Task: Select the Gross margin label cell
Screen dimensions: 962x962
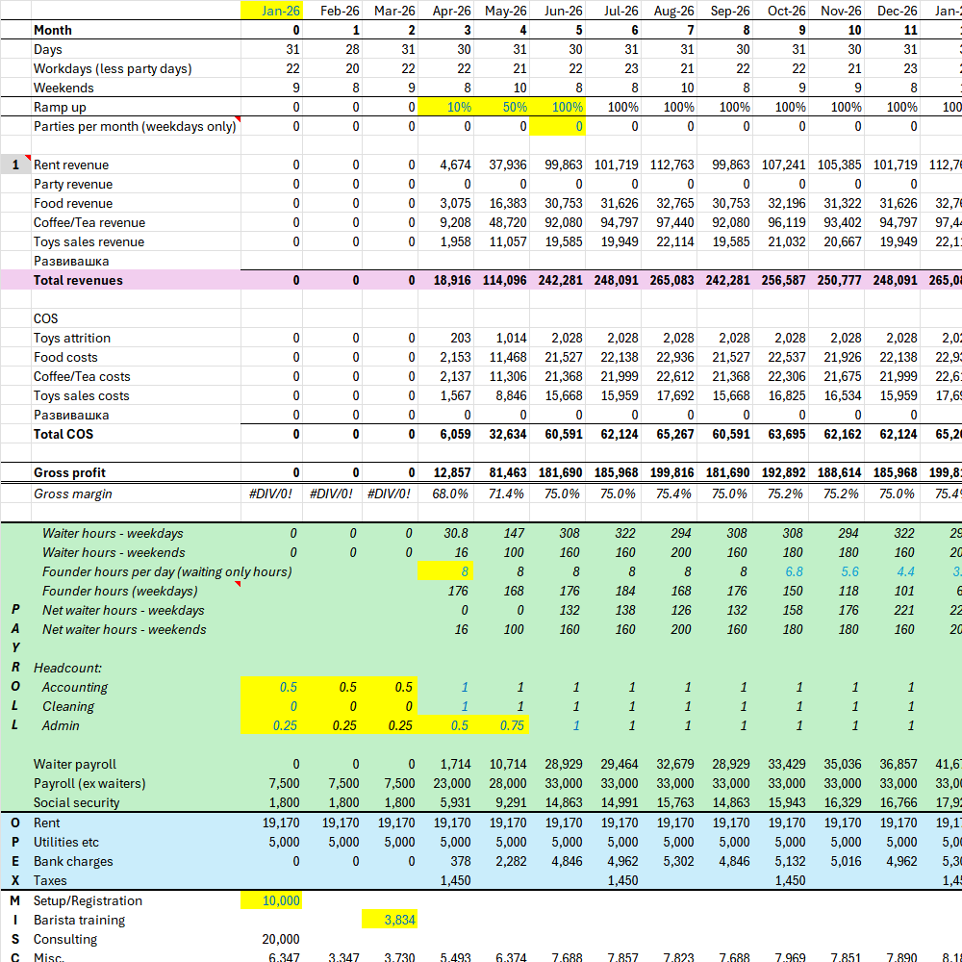Action: 72,494
